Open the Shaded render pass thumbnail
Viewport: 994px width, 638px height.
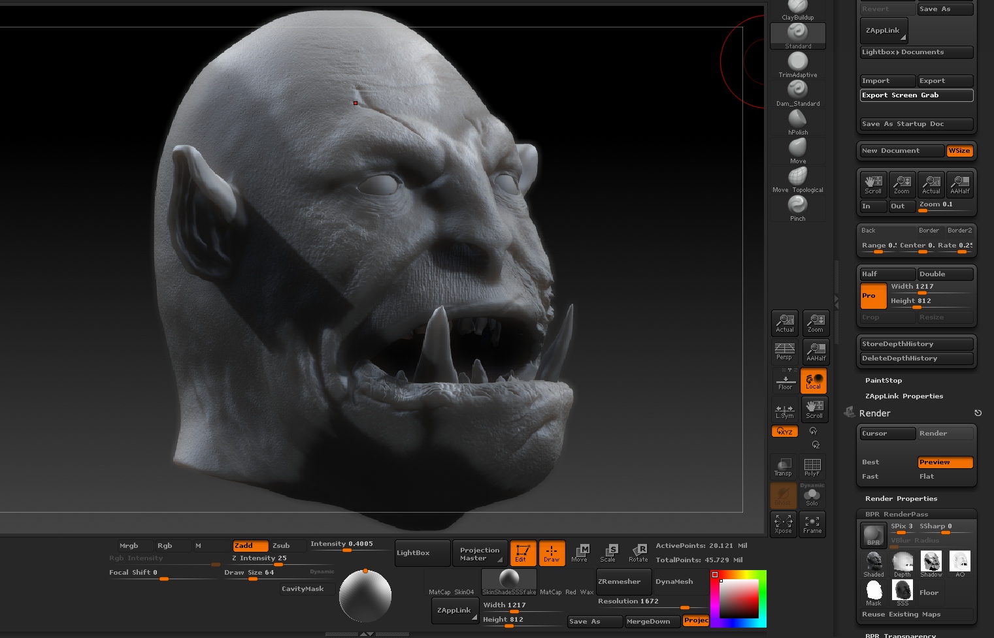point(874,564)
